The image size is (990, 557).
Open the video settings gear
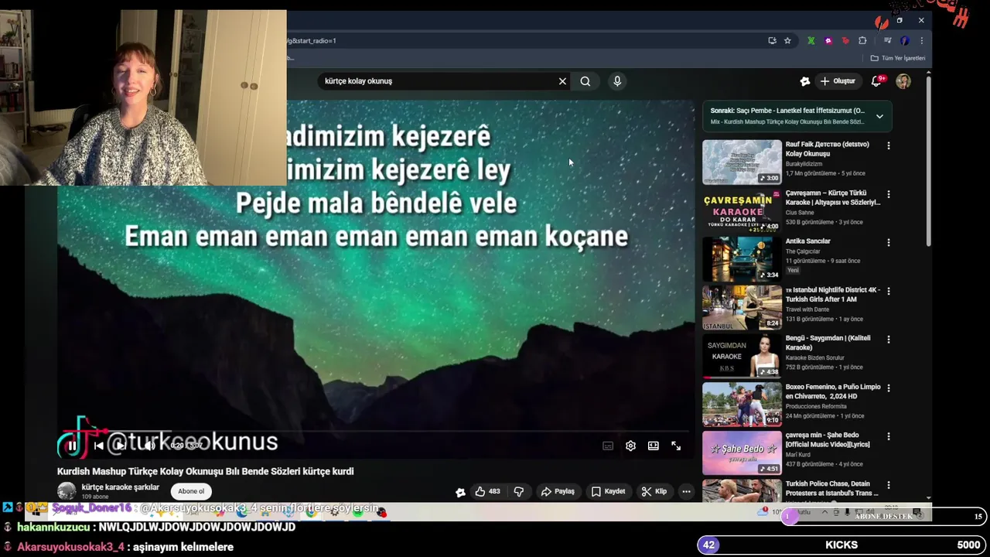630,446
